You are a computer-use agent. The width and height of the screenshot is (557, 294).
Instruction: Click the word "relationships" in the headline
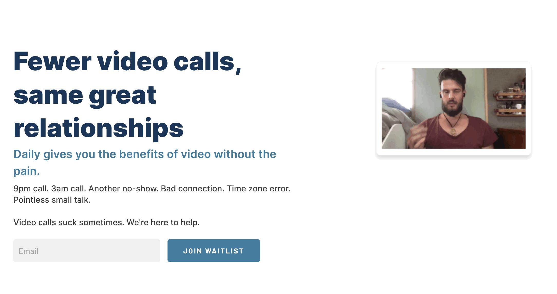(x=98, y=128)
